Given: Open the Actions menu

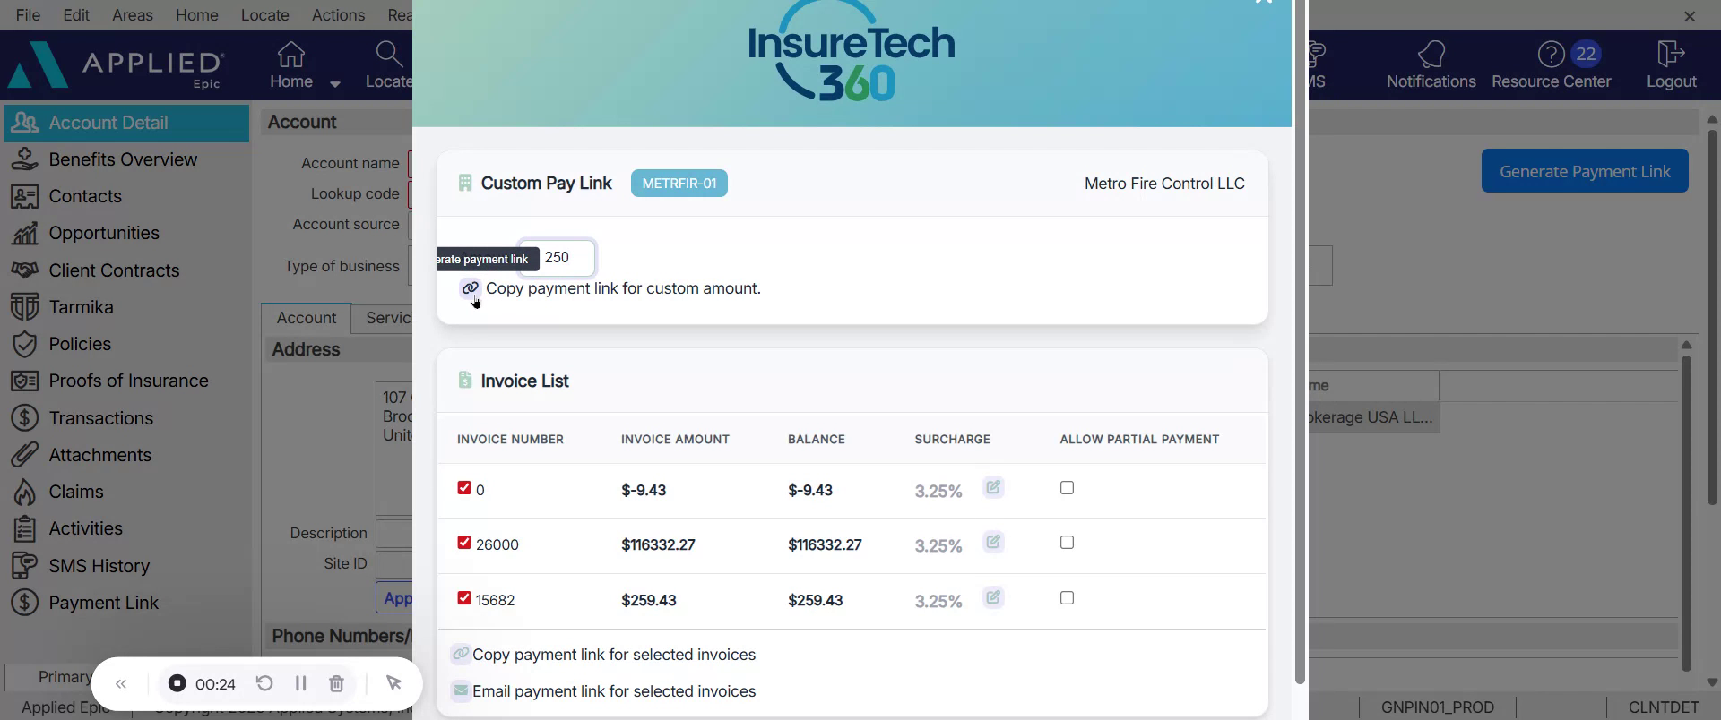Looking at the screenshot, I should [x=338, y=15].
